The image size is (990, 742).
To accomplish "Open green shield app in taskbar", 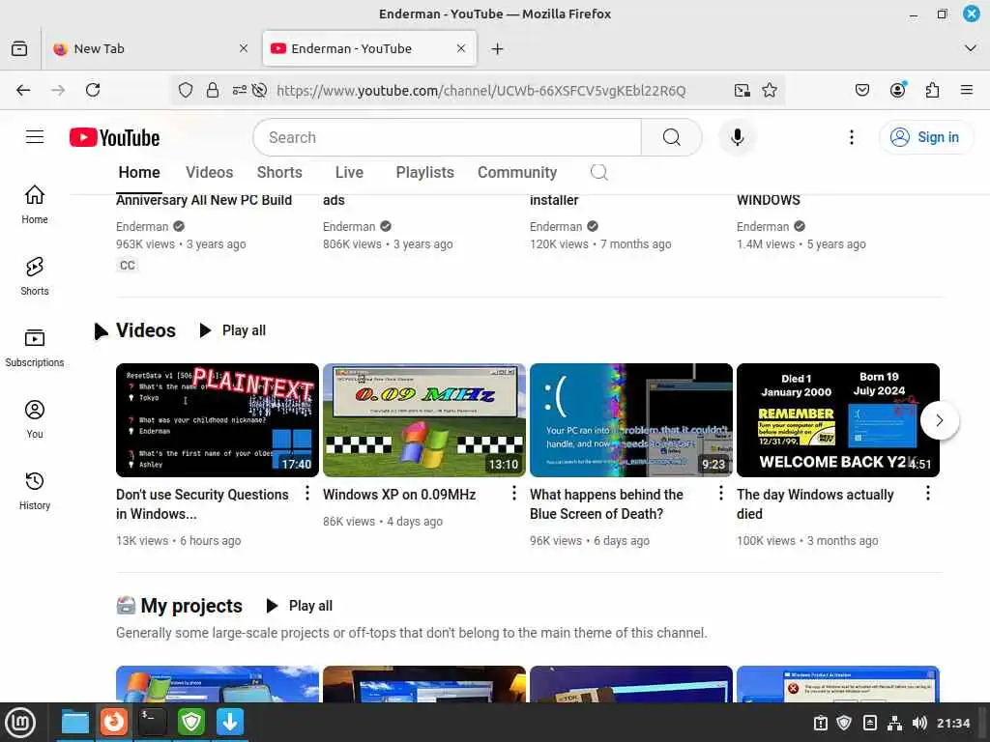I will tap(190, 723).
